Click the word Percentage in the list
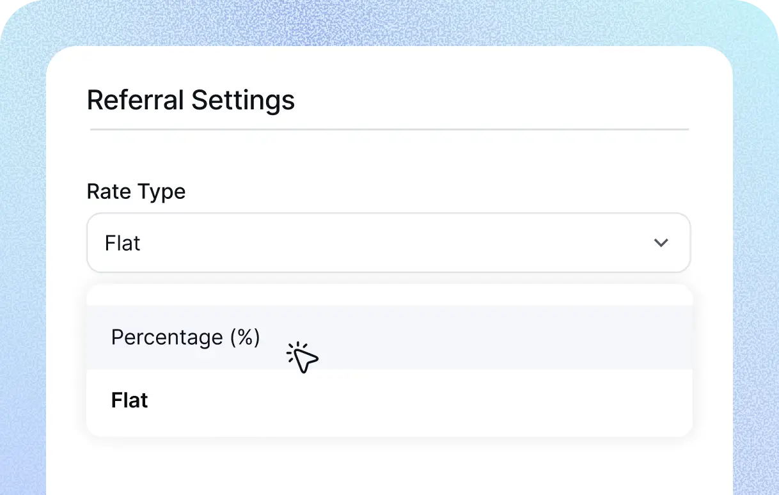 pos(166,337)
